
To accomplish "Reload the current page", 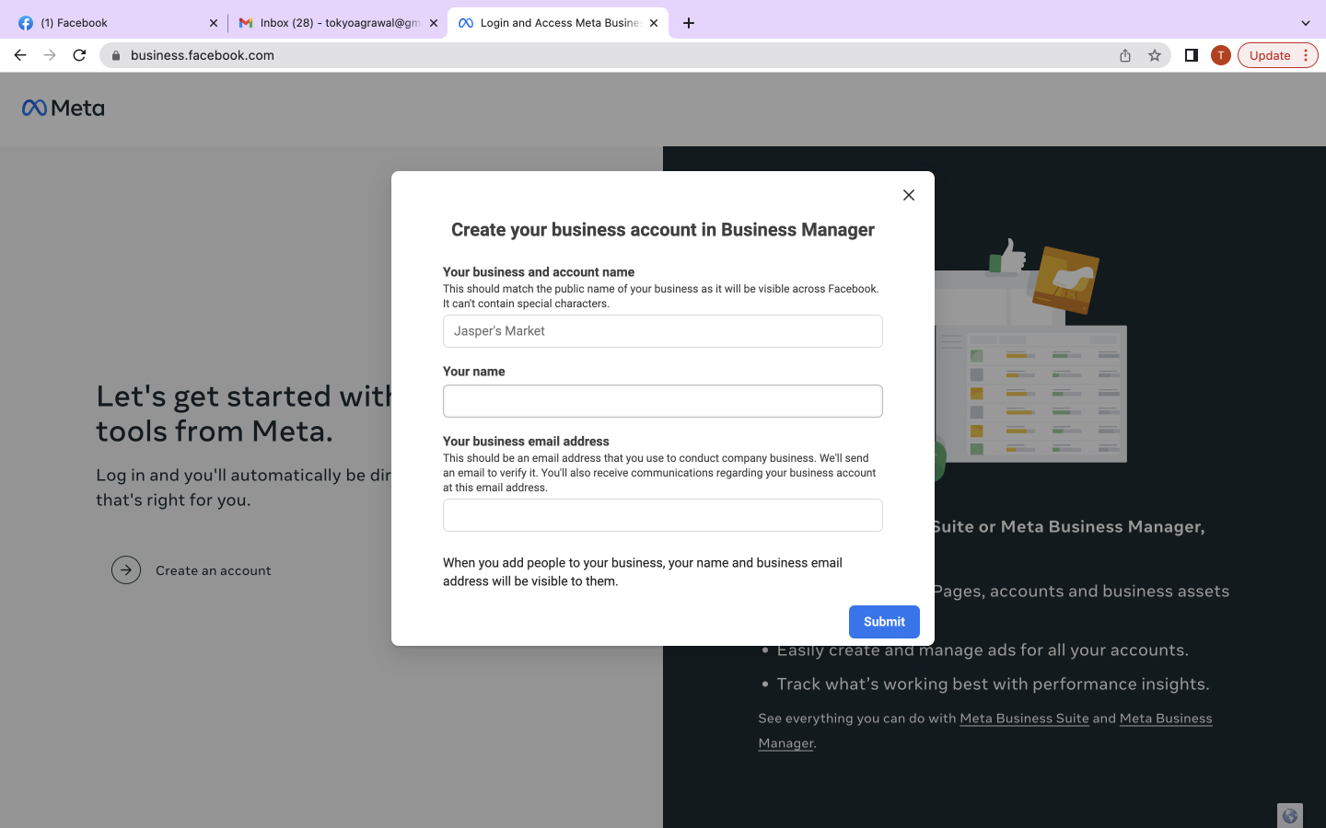I will [79, 55].
